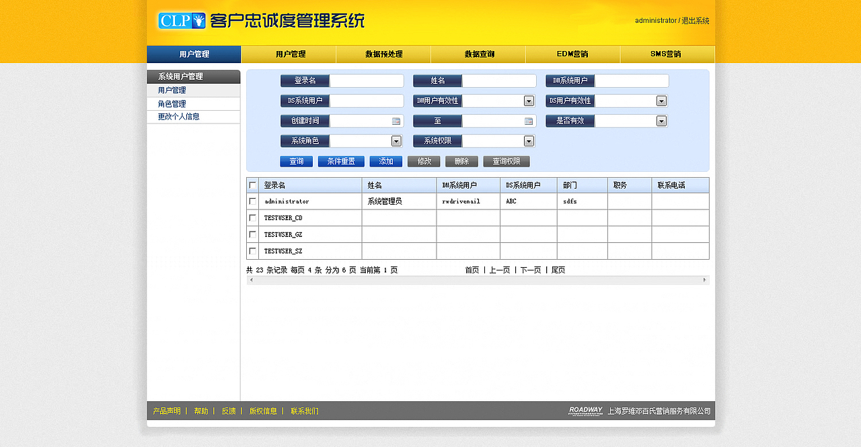Select the yellow 用户管理 navigation tab
The width and height of the screenshot is (861, 447).
tap(290, 54)
